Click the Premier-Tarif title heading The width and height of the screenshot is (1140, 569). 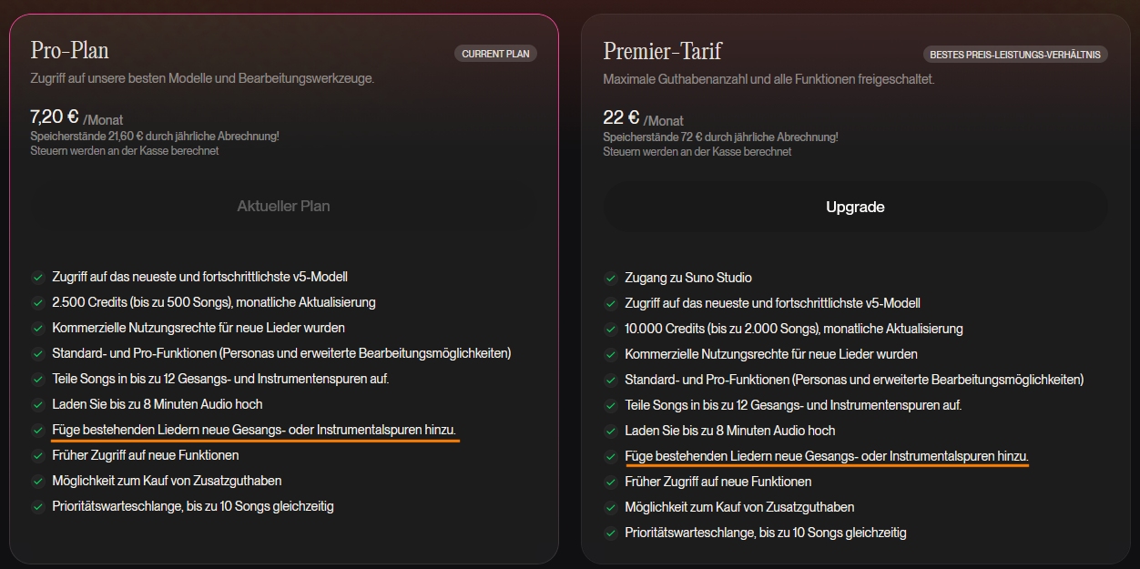point(662,51)
